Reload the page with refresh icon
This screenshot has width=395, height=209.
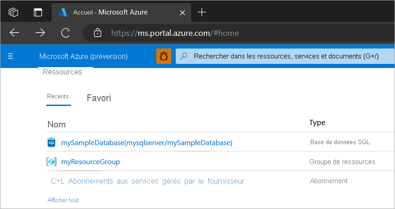[x=66, y=33]
